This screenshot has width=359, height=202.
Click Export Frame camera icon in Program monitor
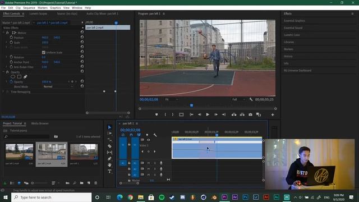tap(251, 114)
